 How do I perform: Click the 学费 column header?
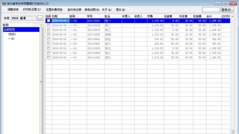(150, 16)
